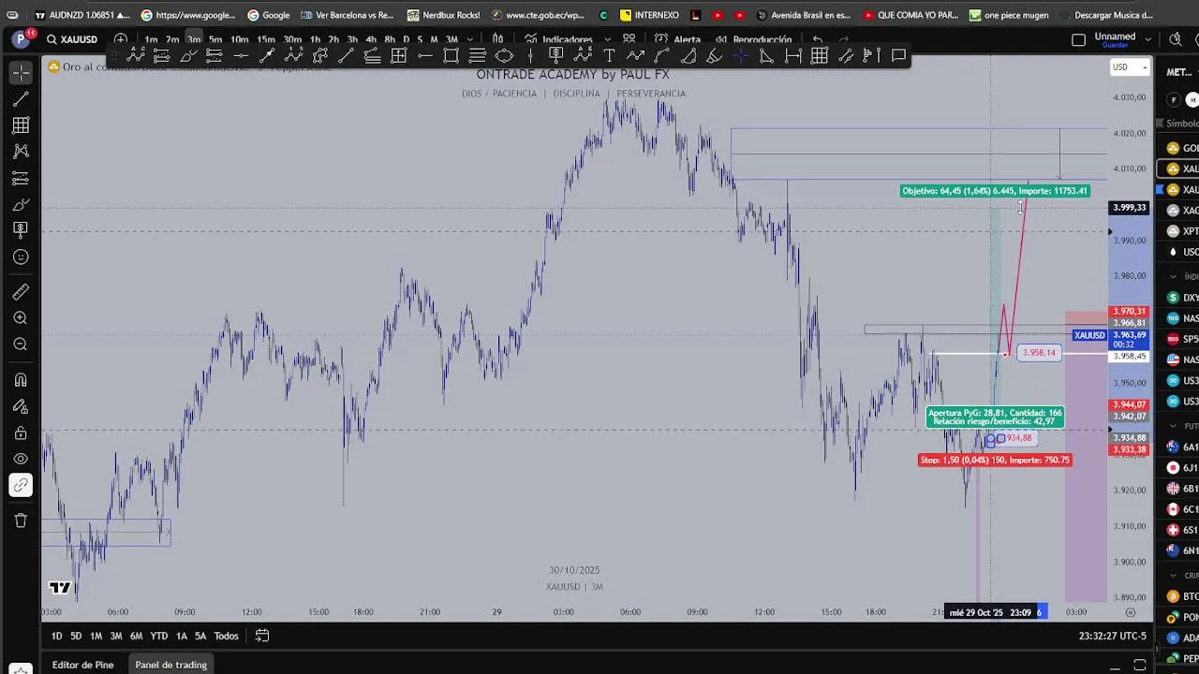
Task: Create an Alerta
Action: tap(677, 39)
